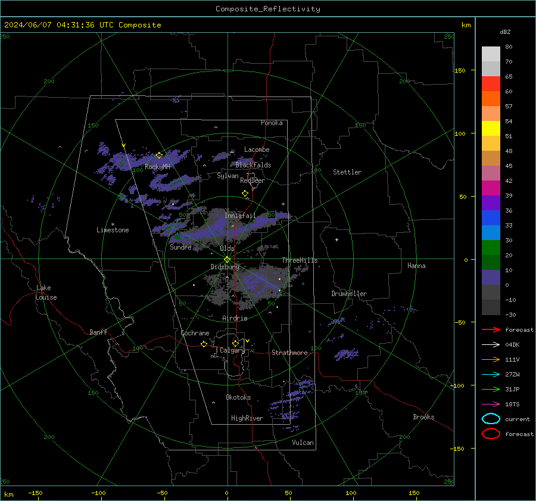Click the RedDeer city label
This screenshot has height=501, width=536.
click(x=253, y=181)
